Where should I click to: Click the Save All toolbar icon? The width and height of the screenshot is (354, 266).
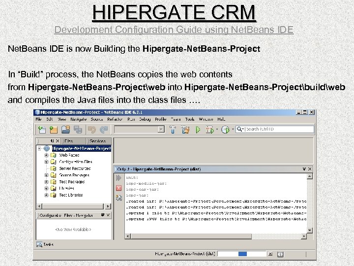click(78, 130)
